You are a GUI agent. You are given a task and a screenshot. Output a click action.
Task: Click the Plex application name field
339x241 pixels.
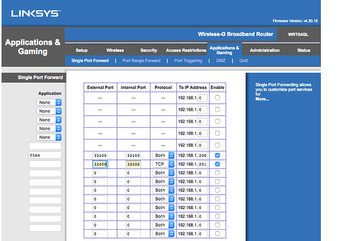click(45, 155)
